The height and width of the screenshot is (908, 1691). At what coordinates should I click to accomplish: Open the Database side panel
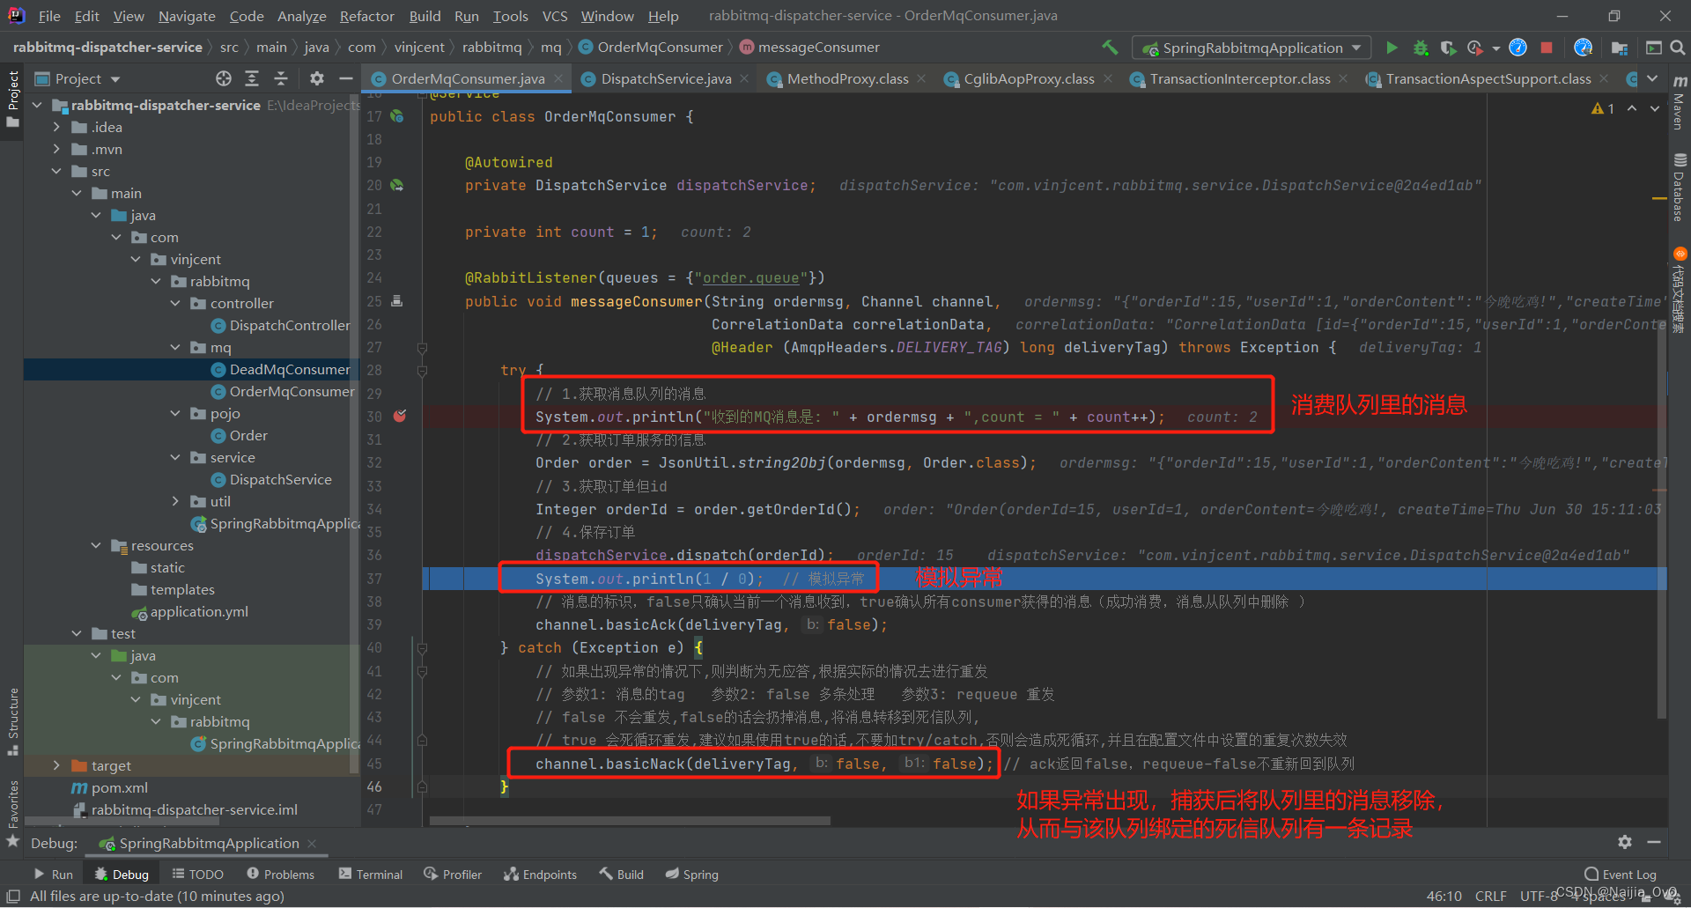pos(1679,188)
